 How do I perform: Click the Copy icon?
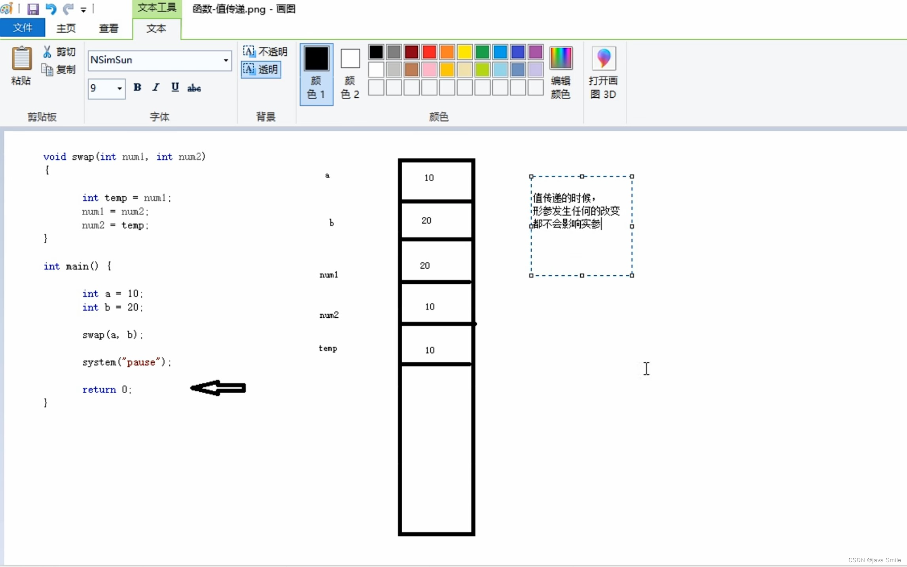[47, 70]
